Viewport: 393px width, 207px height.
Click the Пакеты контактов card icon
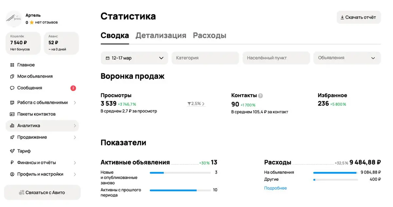click(12, 114)
